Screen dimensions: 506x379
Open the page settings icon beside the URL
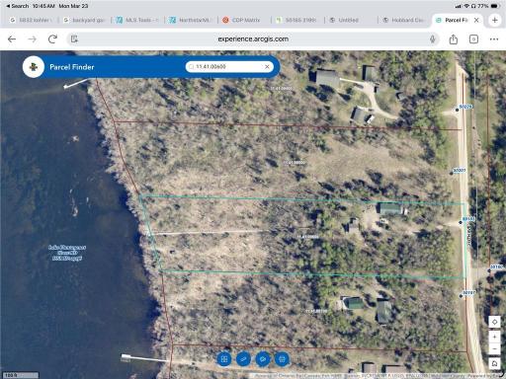click(x=74, y=39)
